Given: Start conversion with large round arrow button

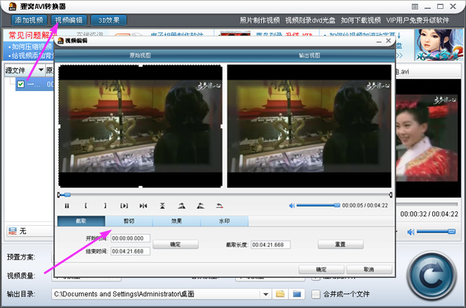Looking at the screenshot, I should (x=432, y=276).
